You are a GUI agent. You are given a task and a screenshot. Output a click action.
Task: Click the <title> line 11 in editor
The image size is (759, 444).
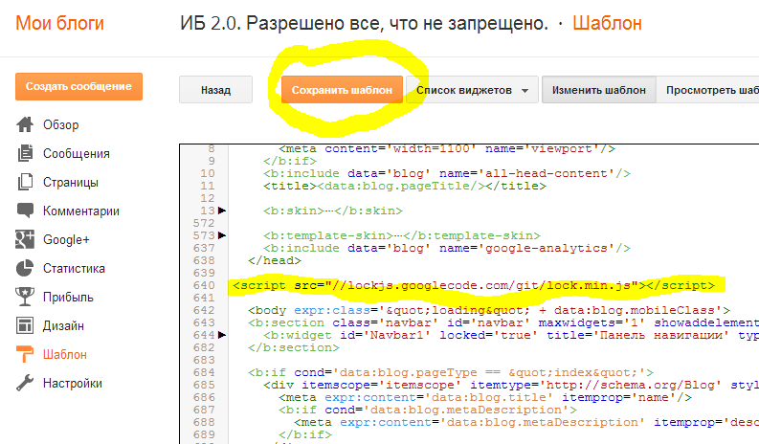(x=405, y=186)
